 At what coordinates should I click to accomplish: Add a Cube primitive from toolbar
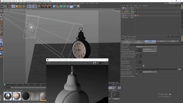click(54, 6)
